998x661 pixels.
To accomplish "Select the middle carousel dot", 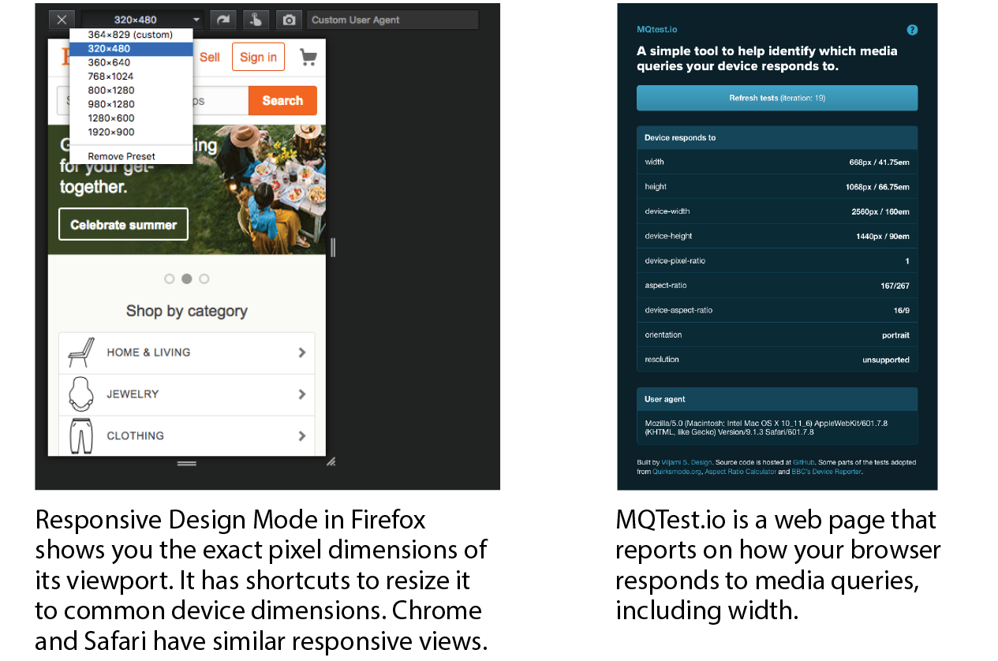I will pos(187,278).
